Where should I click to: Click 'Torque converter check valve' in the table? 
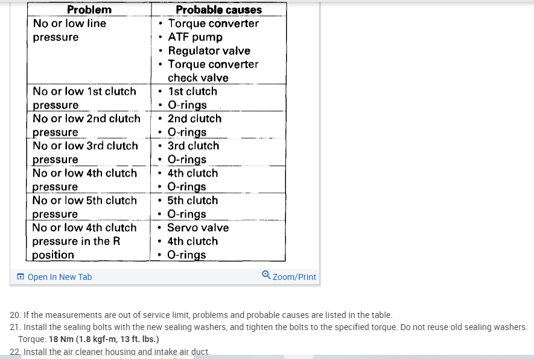tap(212, 71)
